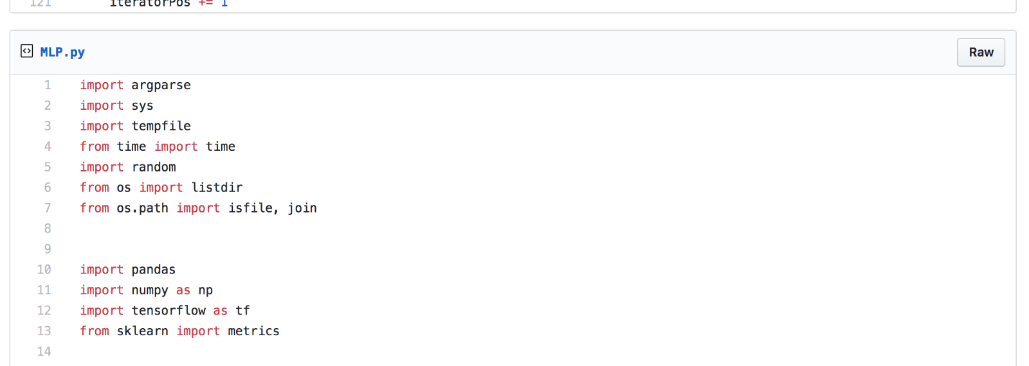The width and height of the screenshot is (1029, 366).
Task: Jump to line number 4
Action: [x=48, y=146]
